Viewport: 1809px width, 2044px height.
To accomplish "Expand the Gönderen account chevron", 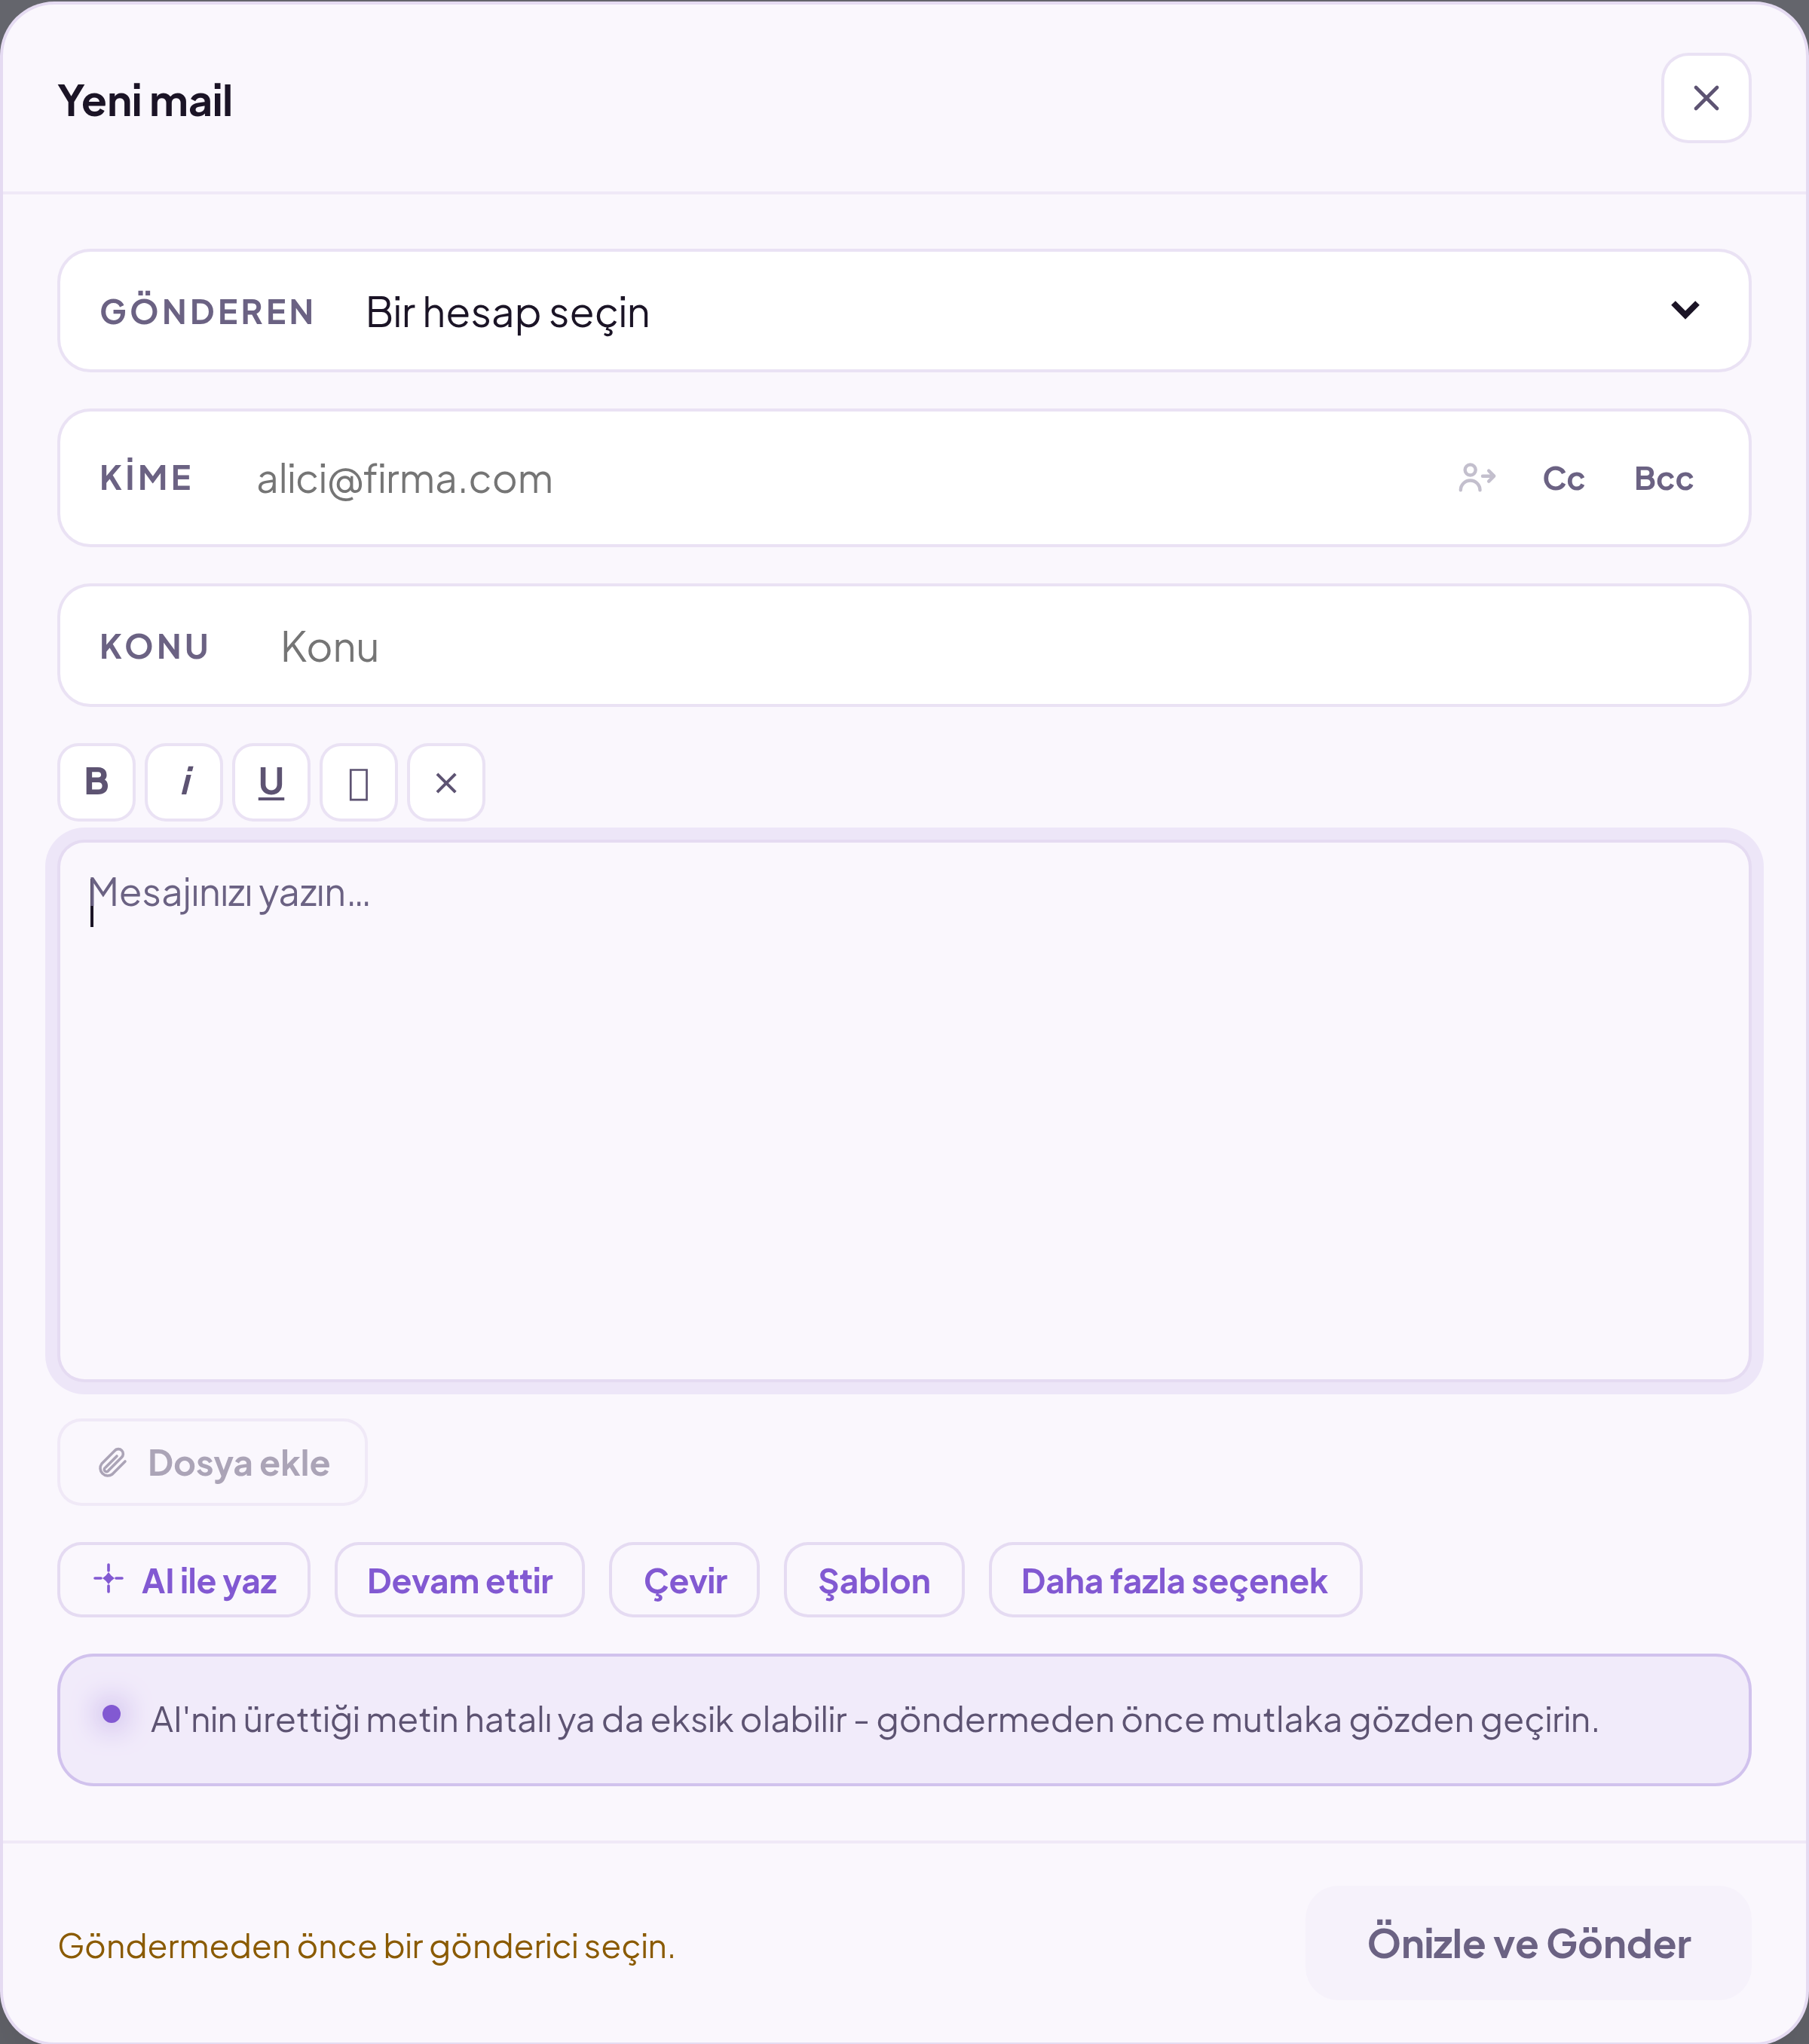I will (1685, 310).
